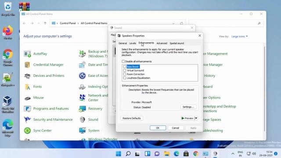Open the Network and Sharing Center icon
281x158 pixels.
tap(82, 97)
